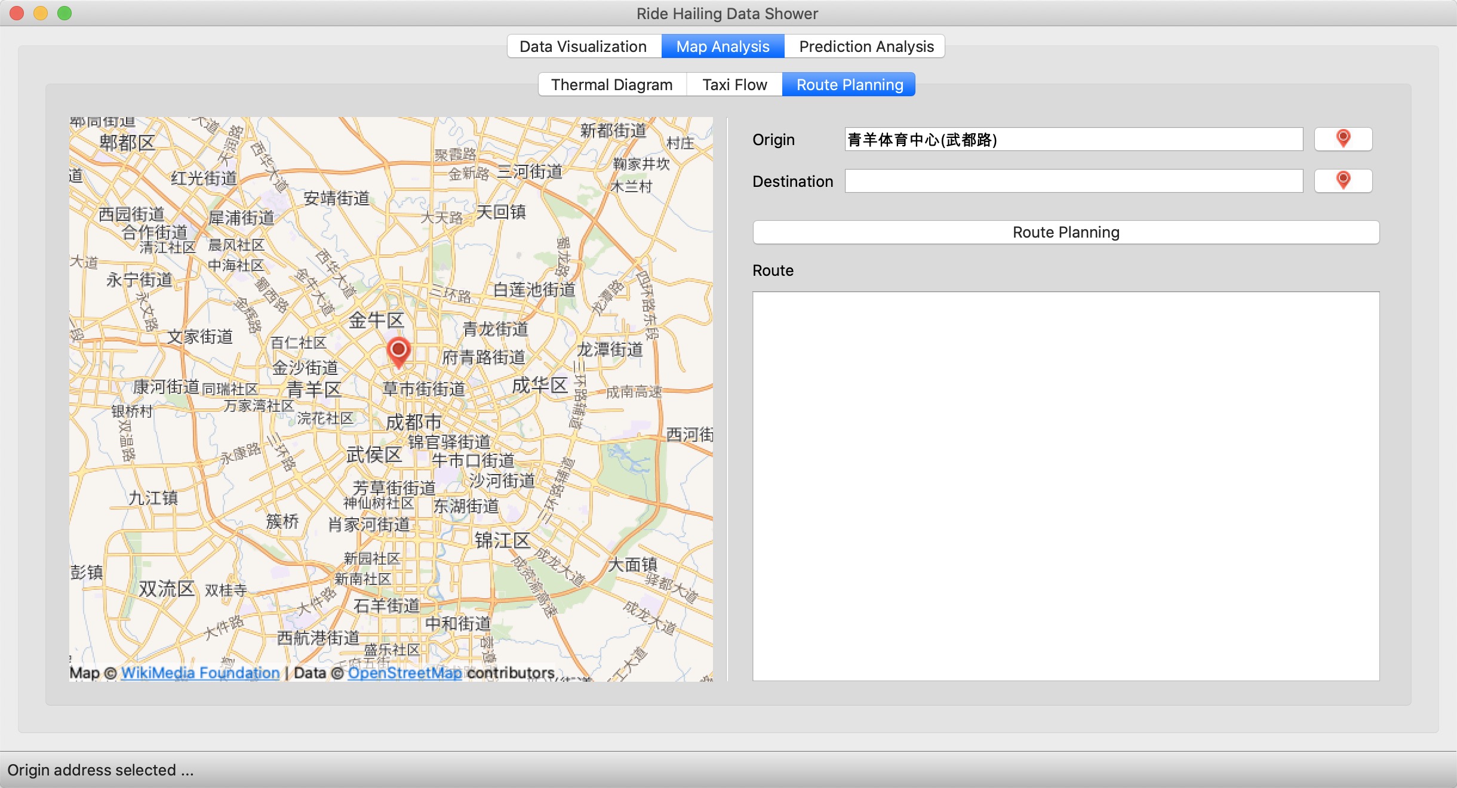Viewport: 1457px width, 788px height.
Task: Select the Route Planning sub-tab
Action: [x=849, y=85]
